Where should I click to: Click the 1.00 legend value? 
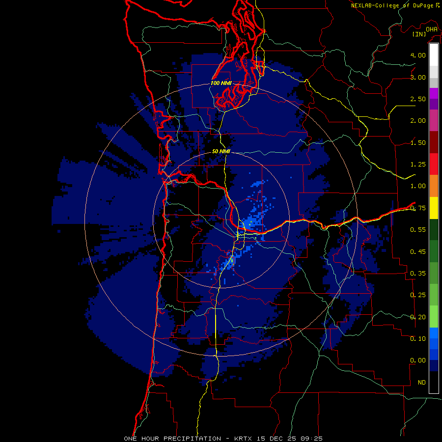(418, 186)
